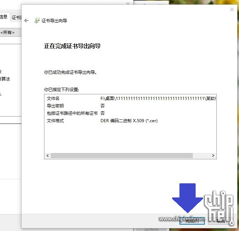This screenshot has width=239, height=231.
Task: Click the horizontal scrollbar thumb
Action: pos(122,155)
